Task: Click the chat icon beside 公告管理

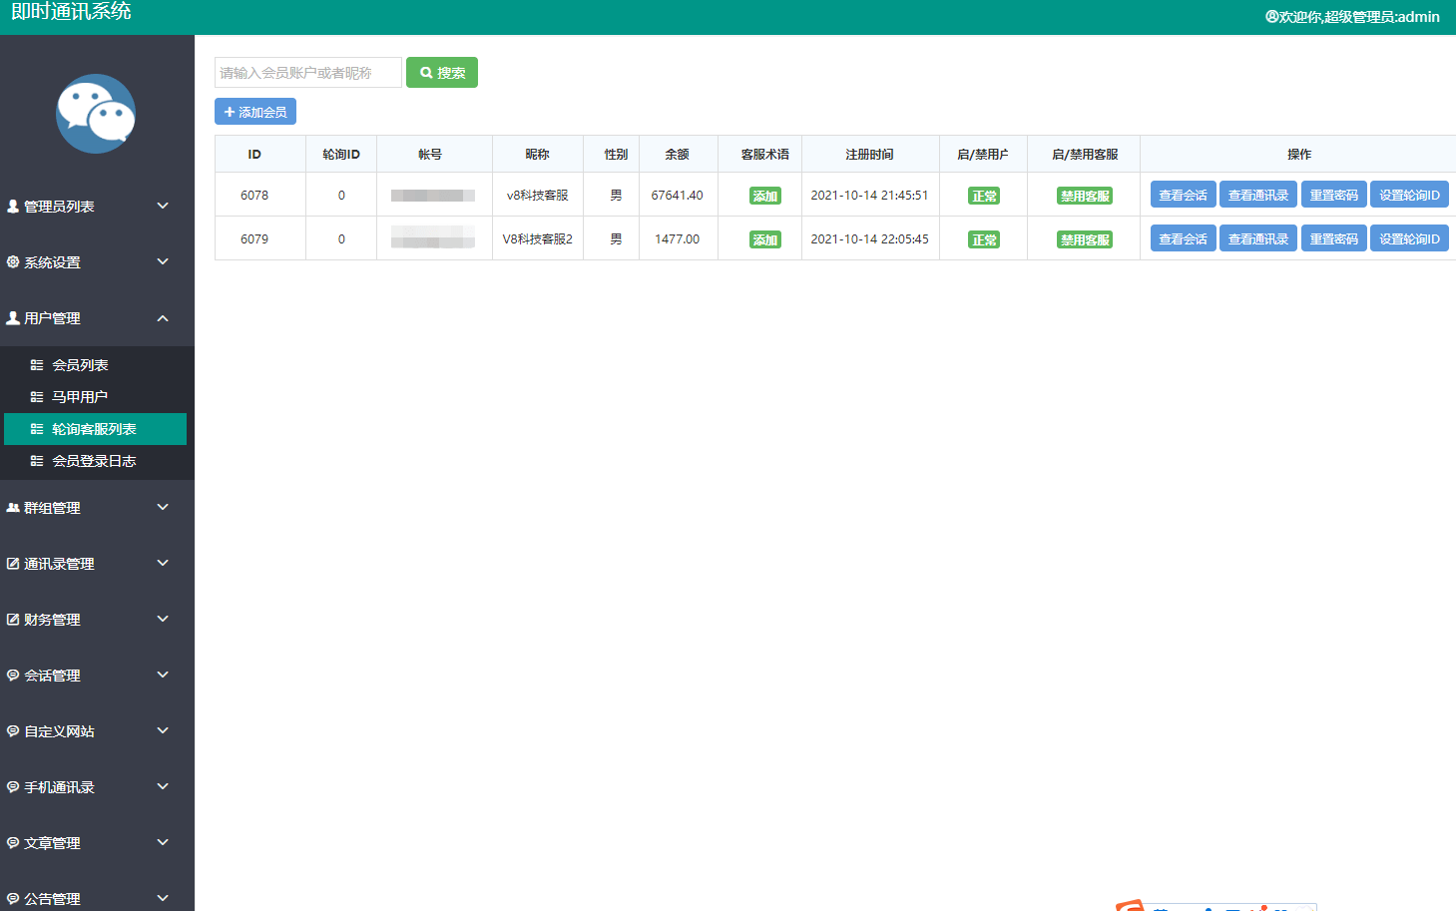Action: (13, 899)
